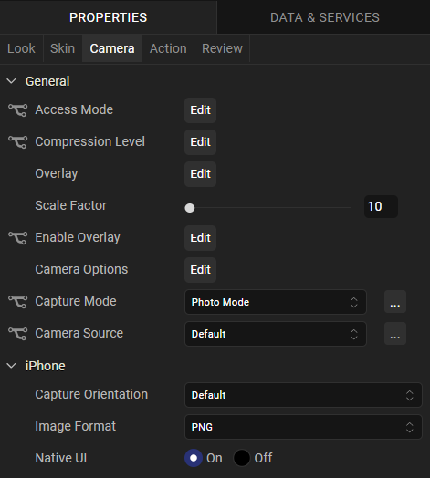Switch to the Skin tab
The width and height of the screenshot is (430, 478).
[x=63, y=48]
